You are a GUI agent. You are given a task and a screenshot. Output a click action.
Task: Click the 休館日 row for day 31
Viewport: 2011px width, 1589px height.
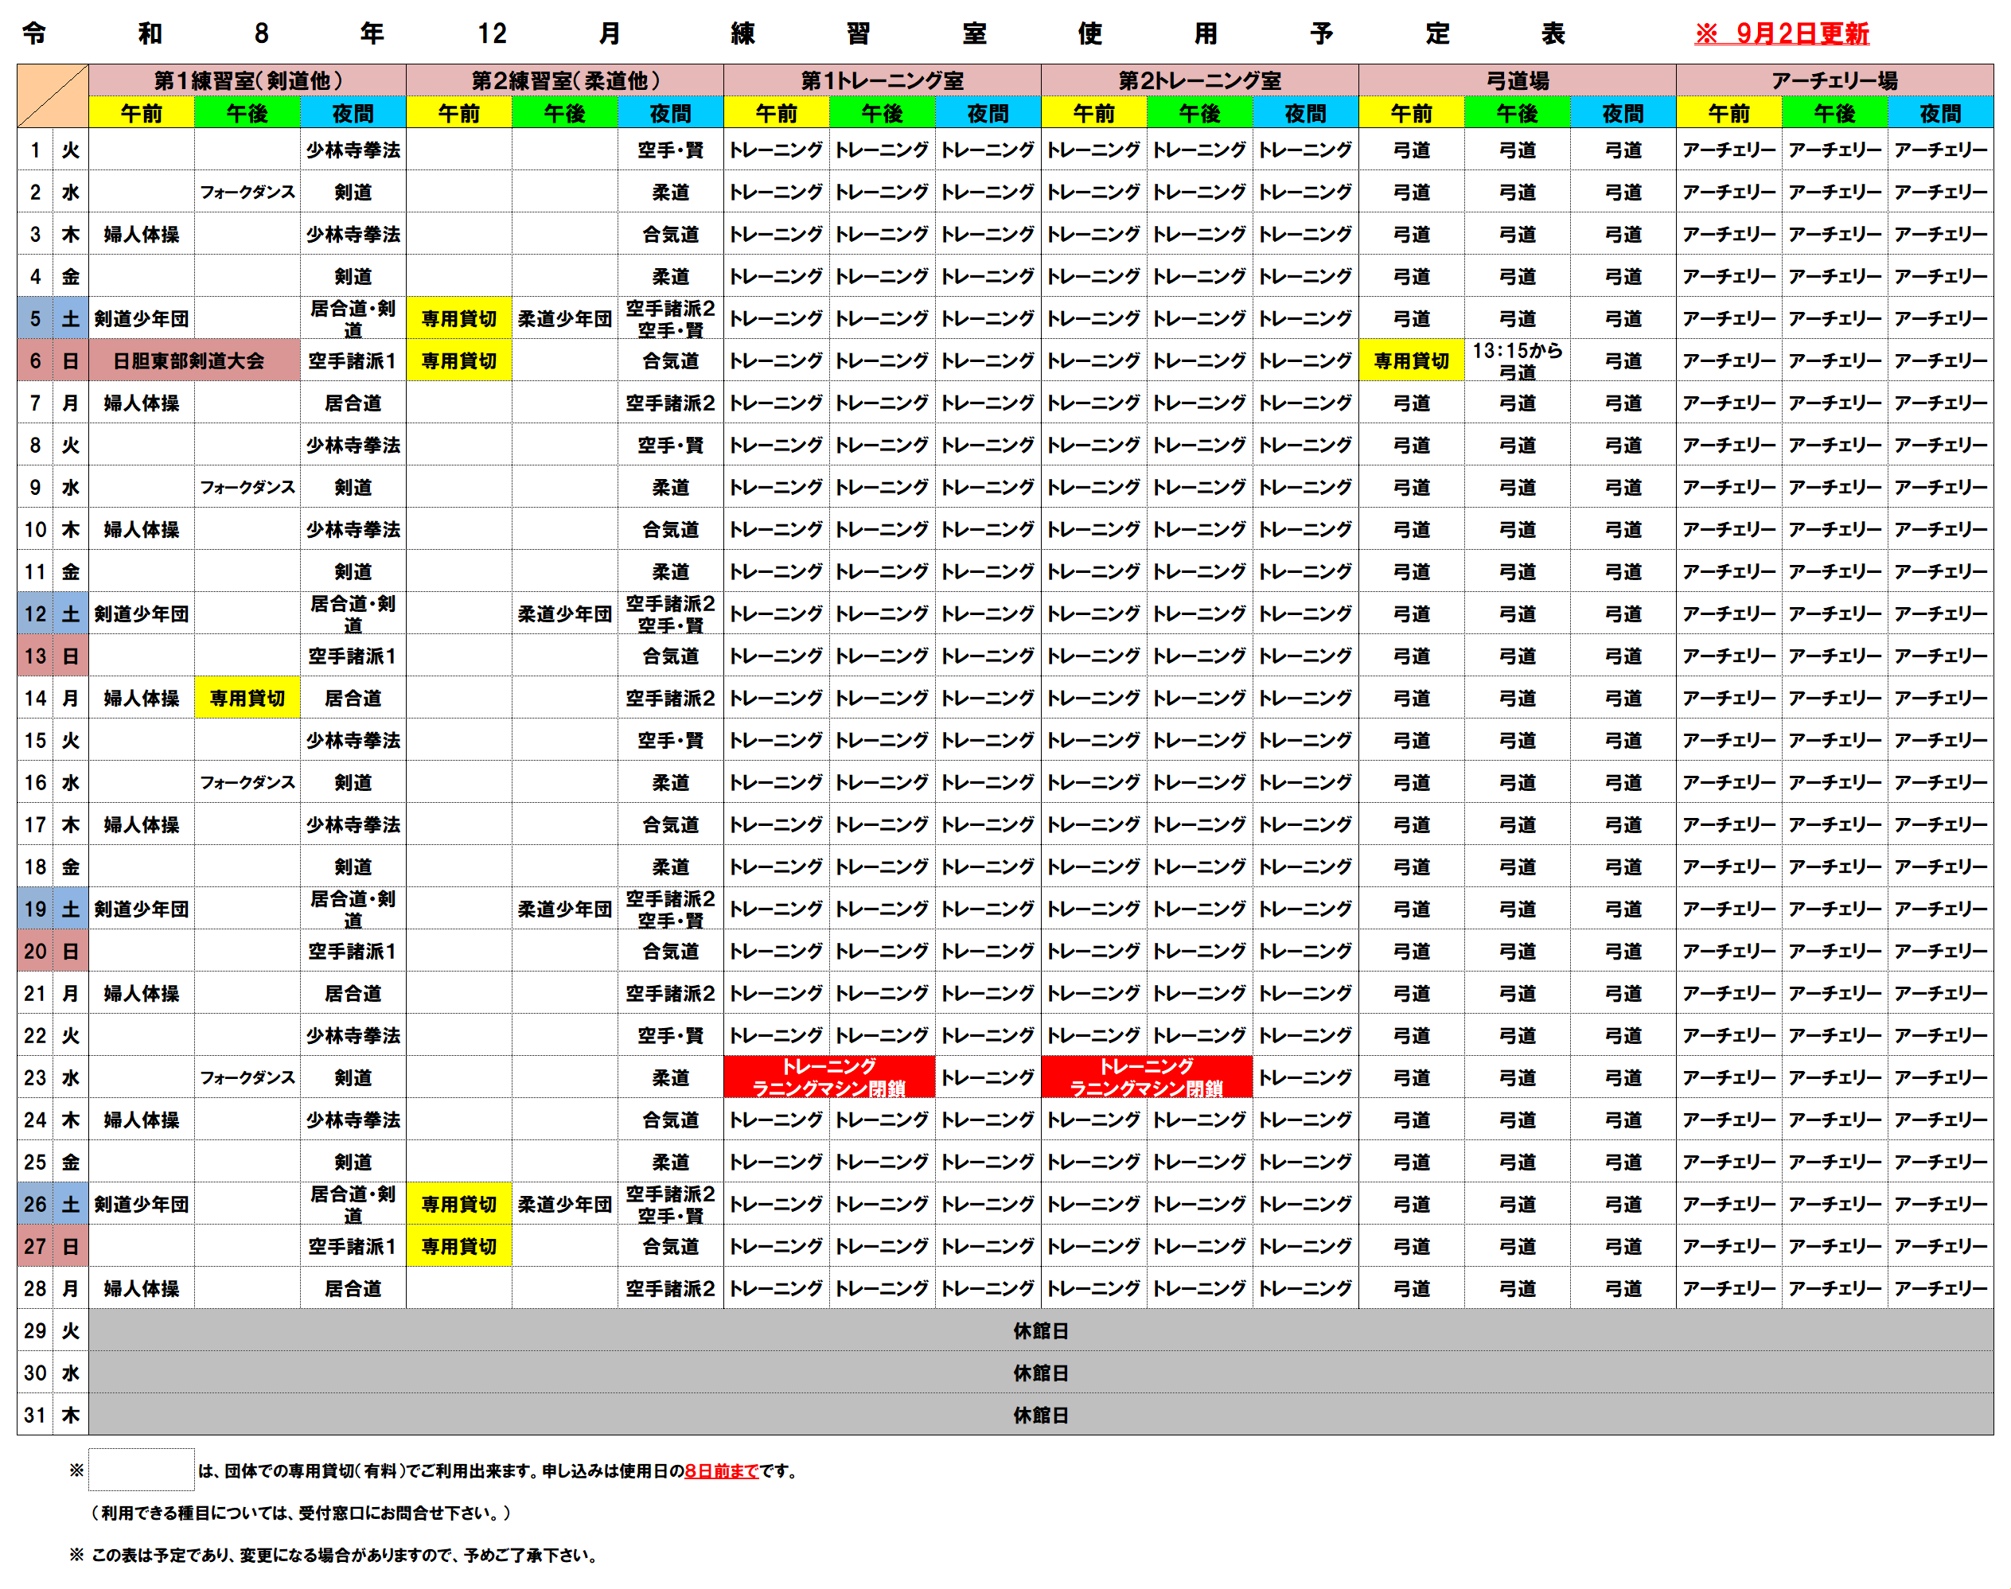[1040, 1415]
